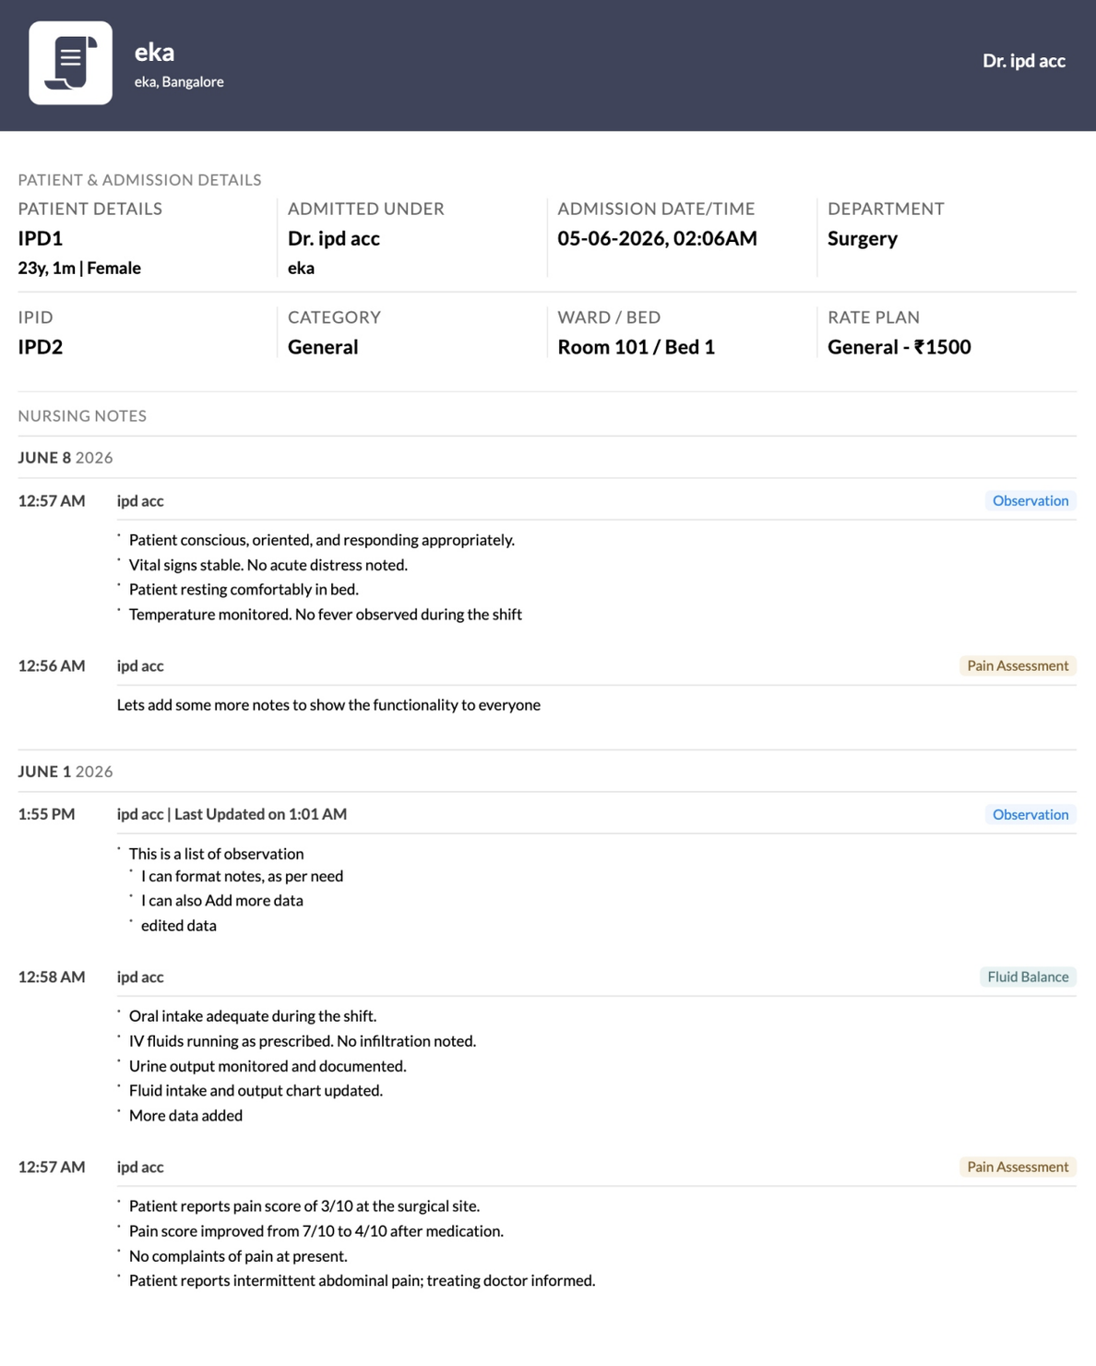The image size is (1096, 1366).
Task: Click the eka document logo icon
Action: 70,63
